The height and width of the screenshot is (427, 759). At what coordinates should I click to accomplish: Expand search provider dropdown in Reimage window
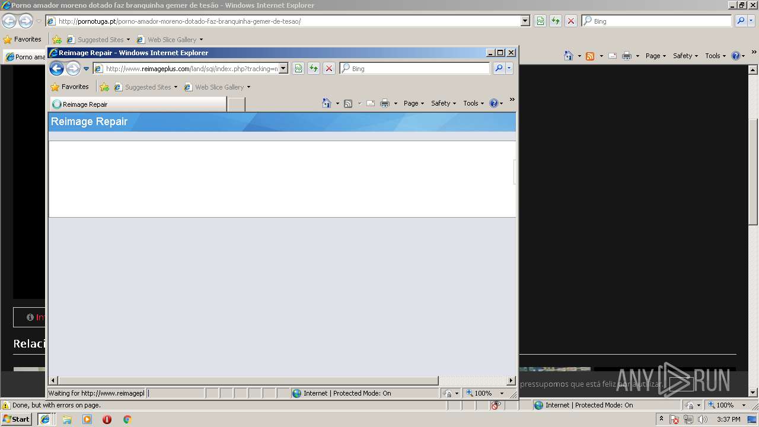pos(509,69)
